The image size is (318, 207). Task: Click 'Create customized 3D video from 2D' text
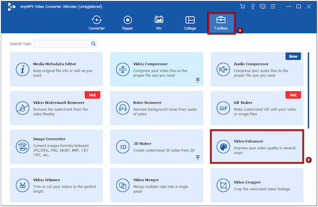[164, 150]
